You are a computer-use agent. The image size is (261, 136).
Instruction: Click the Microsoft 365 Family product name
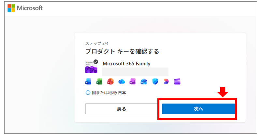[x=126, y=64]
